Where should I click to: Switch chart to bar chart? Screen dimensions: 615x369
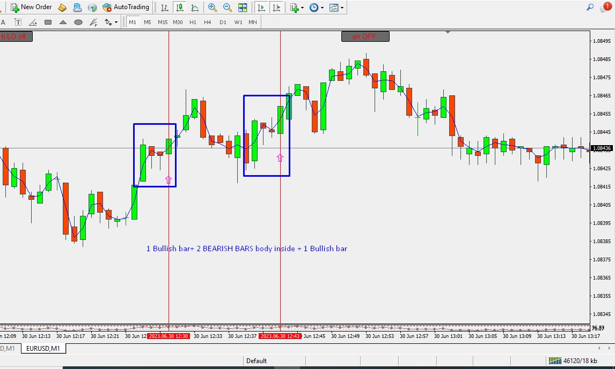click(165, 7)
